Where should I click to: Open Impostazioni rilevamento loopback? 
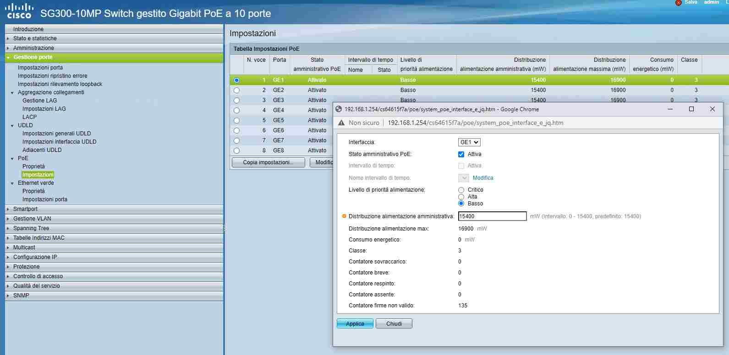60,84
